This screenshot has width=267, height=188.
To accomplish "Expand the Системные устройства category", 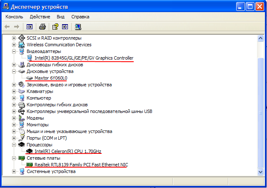I will point(14,171).
